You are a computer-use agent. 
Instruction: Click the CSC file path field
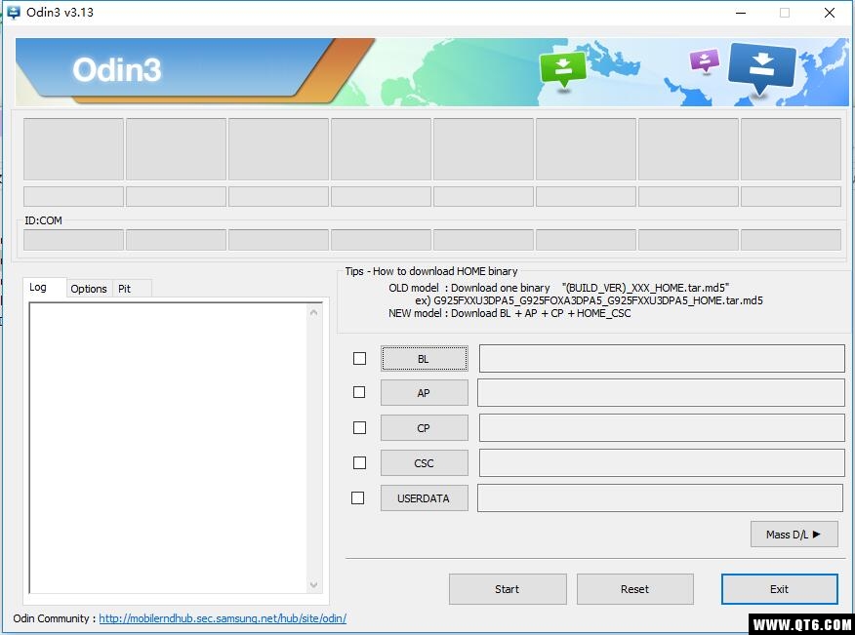[662, 462]
